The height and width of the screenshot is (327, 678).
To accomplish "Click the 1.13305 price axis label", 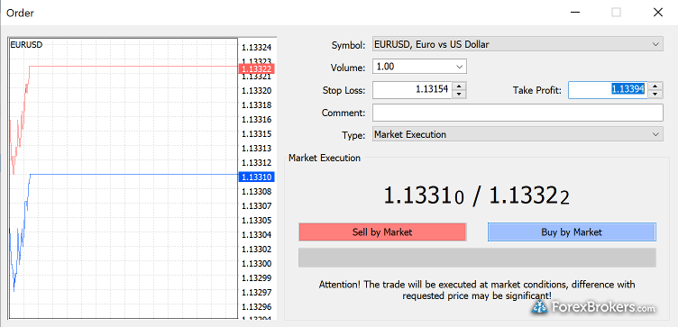I will tap(256, 221).
